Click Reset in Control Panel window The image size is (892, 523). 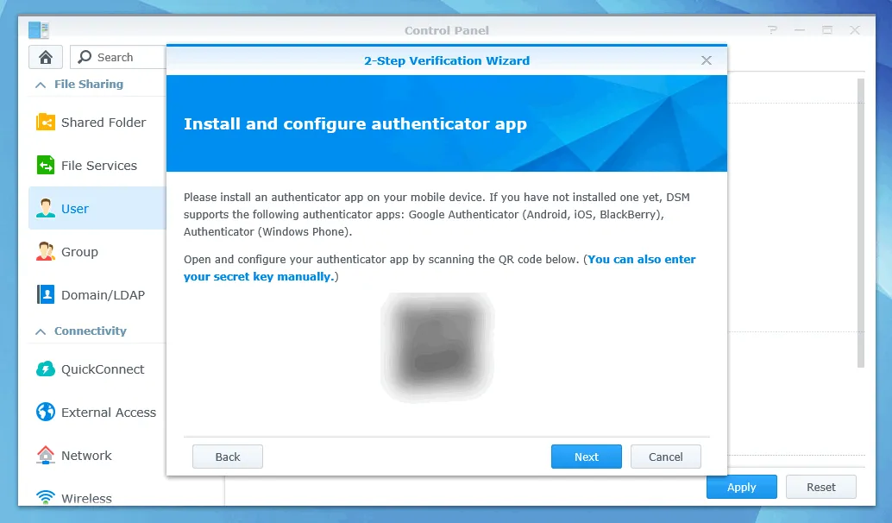(x=821, y=487)
